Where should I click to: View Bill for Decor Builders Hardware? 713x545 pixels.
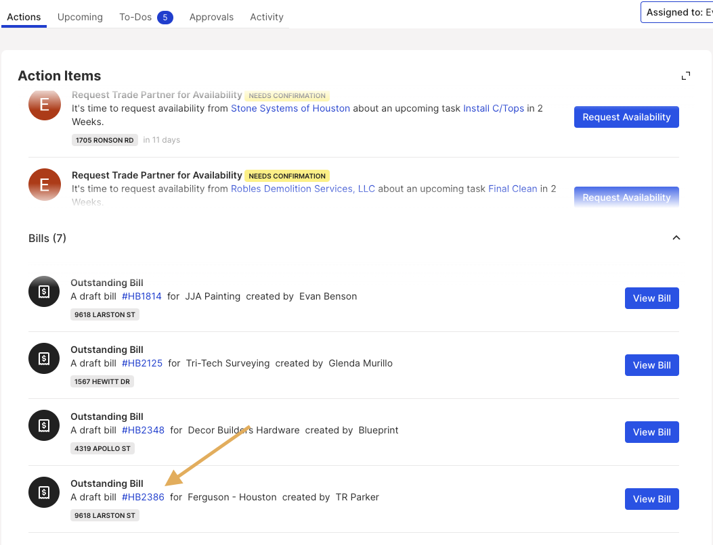[651, 432]
